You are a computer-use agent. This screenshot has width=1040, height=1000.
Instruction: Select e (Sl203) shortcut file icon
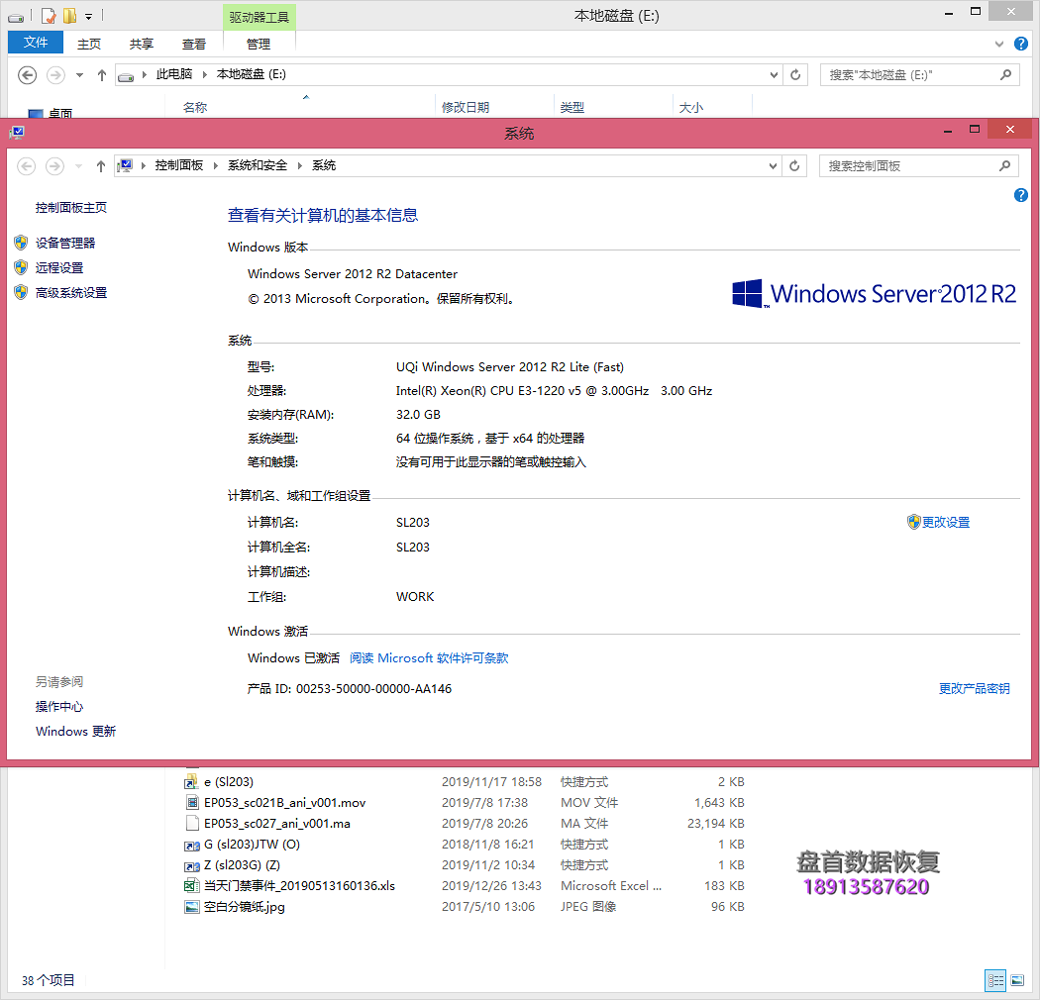coord(192,781)
